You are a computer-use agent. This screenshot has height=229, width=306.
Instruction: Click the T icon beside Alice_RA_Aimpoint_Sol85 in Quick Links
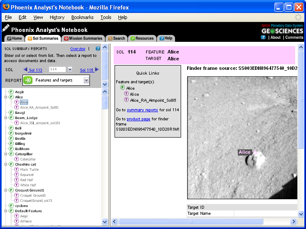[126, 100]
